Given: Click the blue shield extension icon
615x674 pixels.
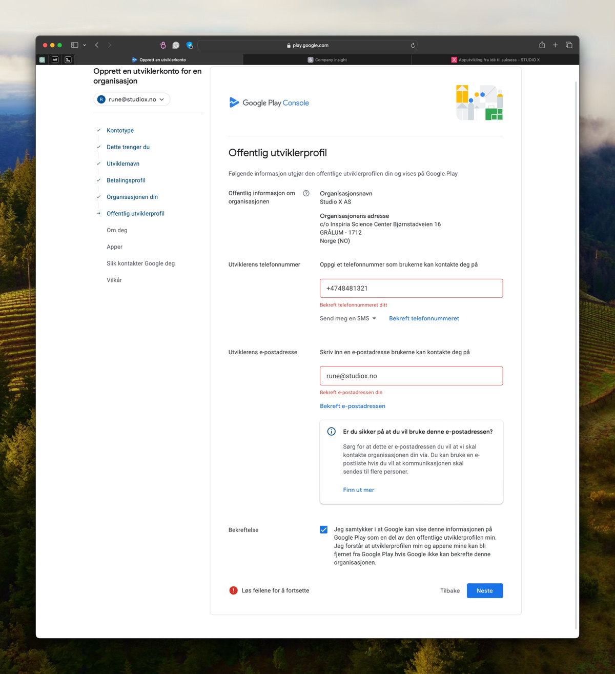Looking at the screenshot, I should pos(190,45).
